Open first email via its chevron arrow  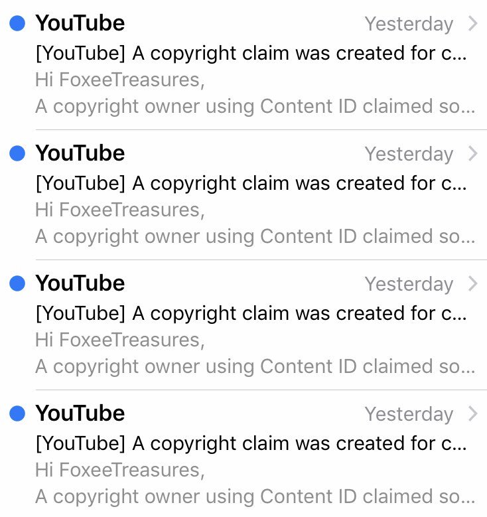tap(473, 24)
